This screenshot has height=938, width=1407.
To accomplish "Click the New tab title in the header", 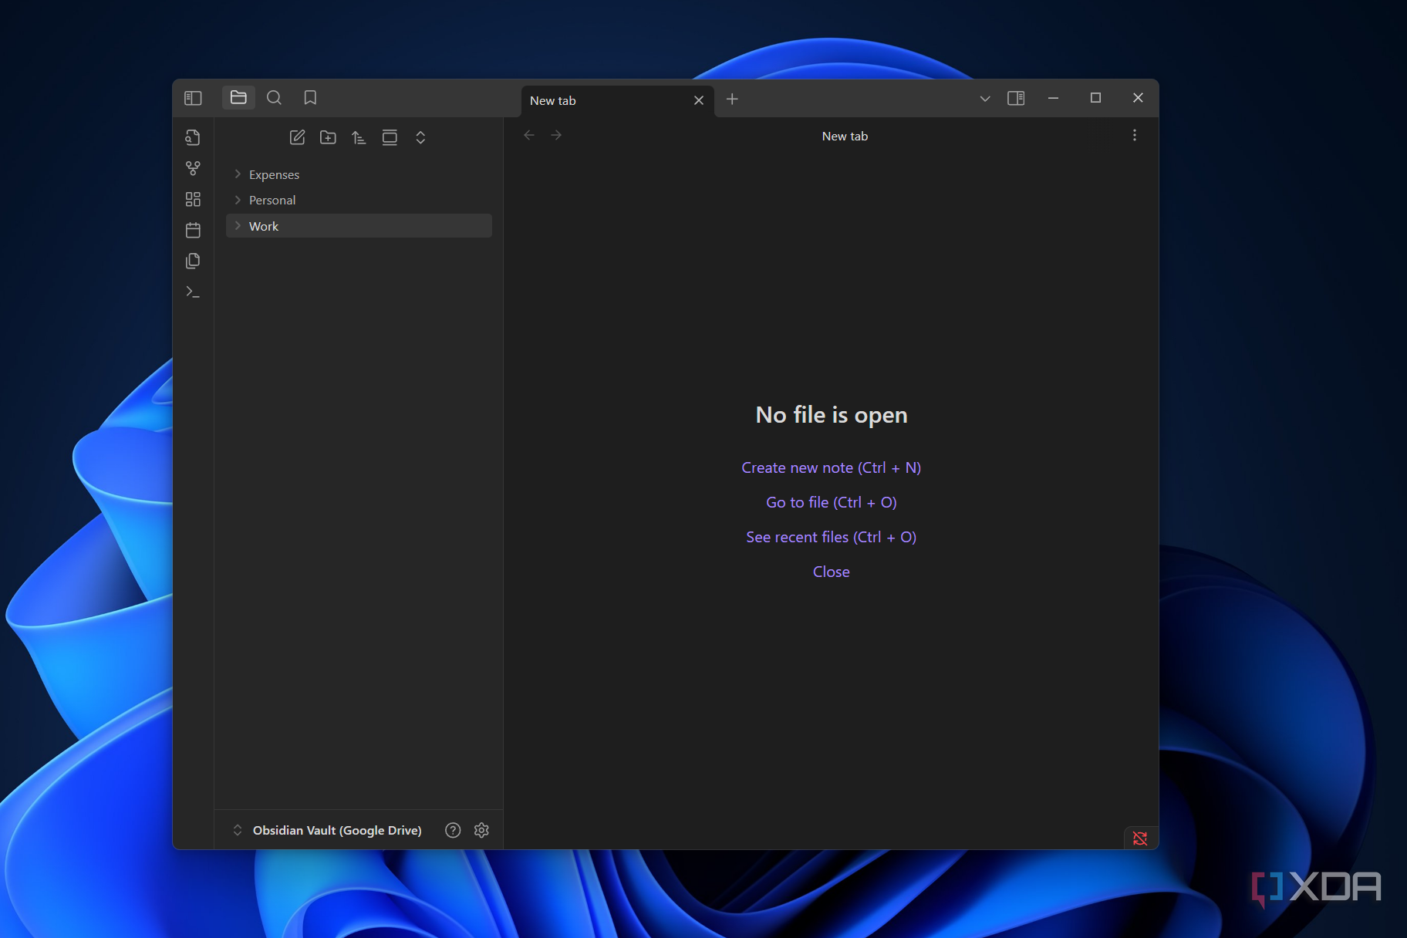I will coord(845,137).
